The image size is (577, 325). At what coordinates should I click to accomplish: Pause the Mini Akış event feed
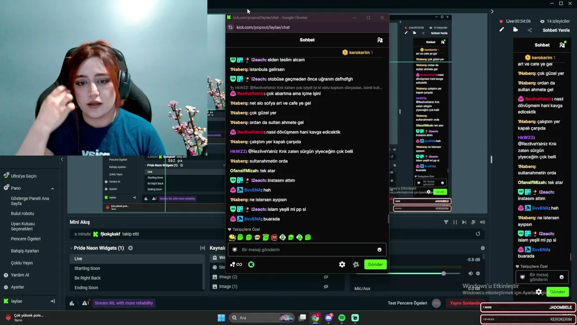coord(455,222)
